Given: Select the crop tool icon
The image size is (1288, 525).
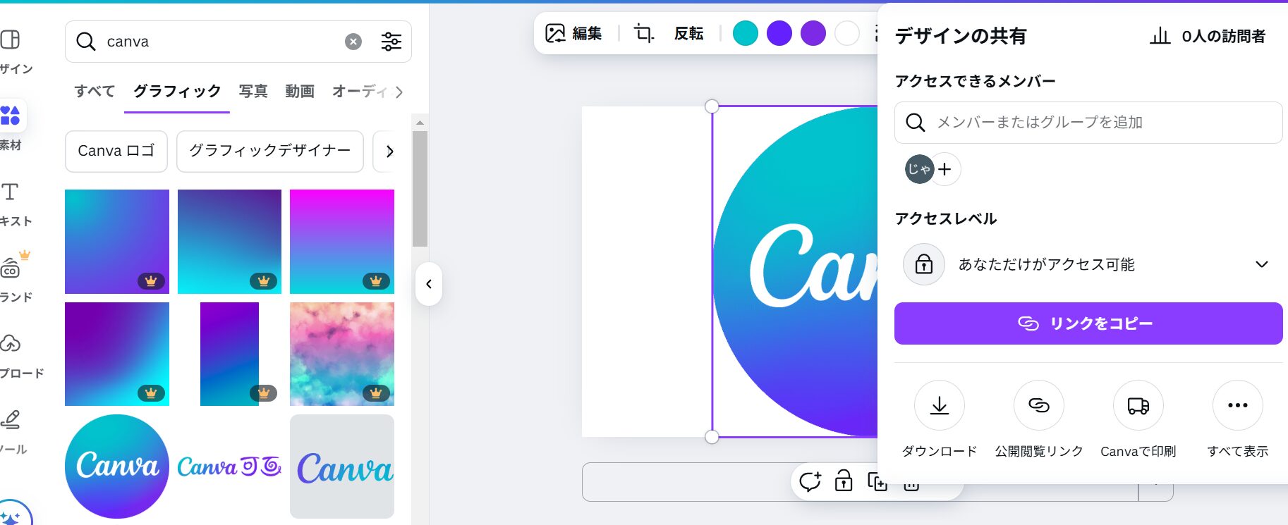Looking at the screenshot, I should coord(643,33).
